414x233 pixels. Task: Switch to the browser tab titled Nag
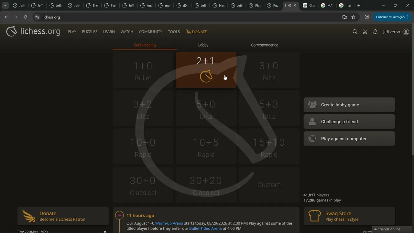(218, 6)
